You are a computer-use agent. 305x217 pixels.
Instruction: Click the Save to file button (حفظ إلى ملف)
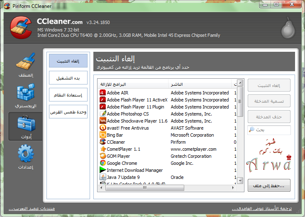tap(268, 186)
